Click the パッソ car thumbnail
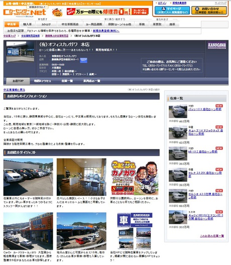Image resolution: width=231 pixels, height=265 pixels. 178,111
